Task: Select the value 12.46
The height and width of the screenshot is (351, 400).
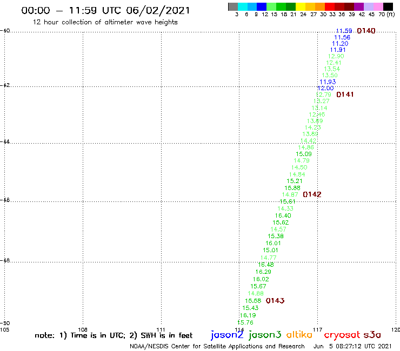Action: click(x=317, y=114)
